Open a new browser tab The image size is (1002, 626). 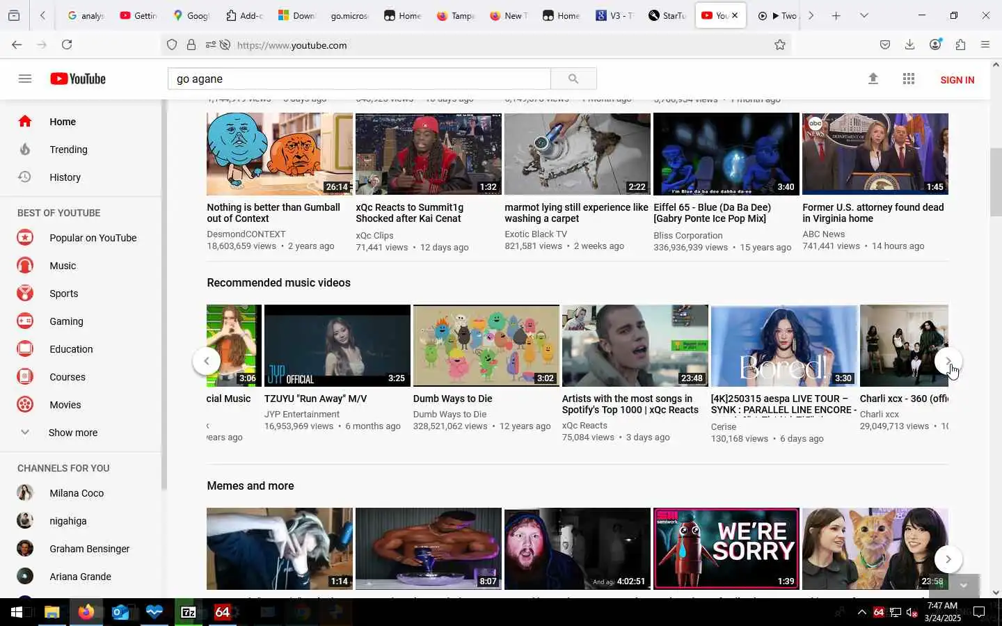[836, 15]
